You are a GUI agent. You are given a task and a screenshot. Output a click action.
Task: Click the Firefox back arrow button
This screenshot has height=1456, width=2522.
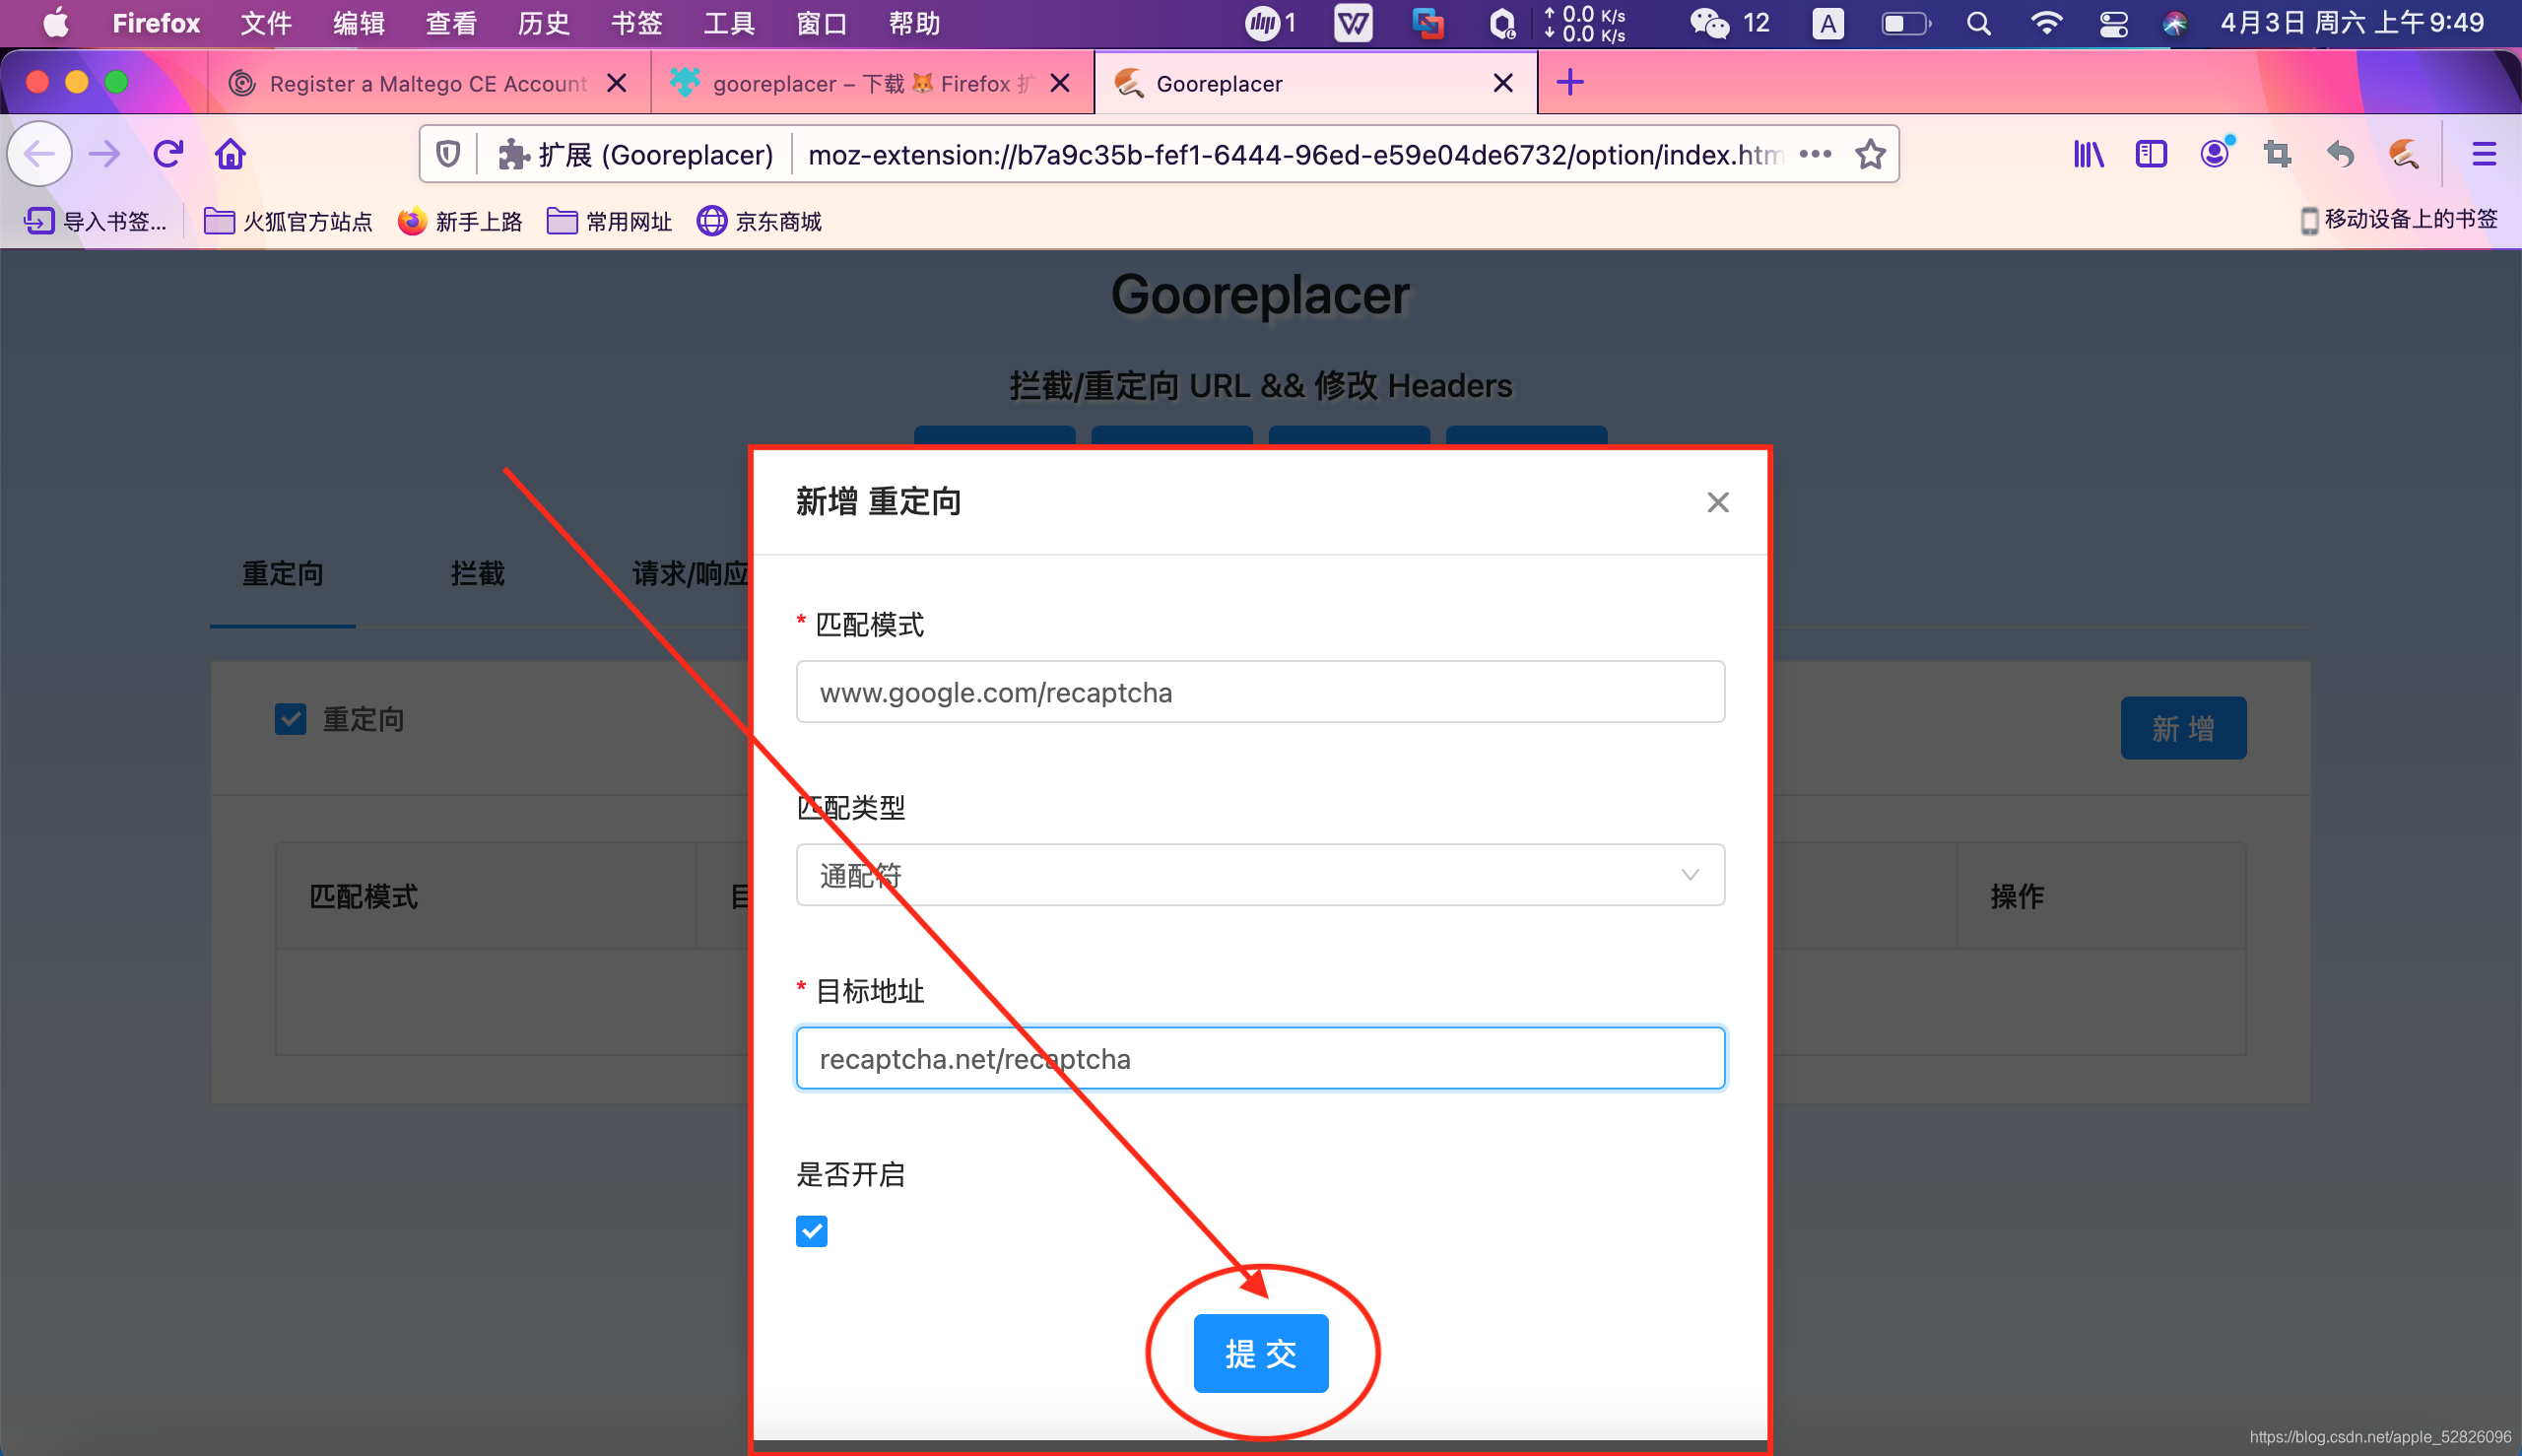click(40, 154)
